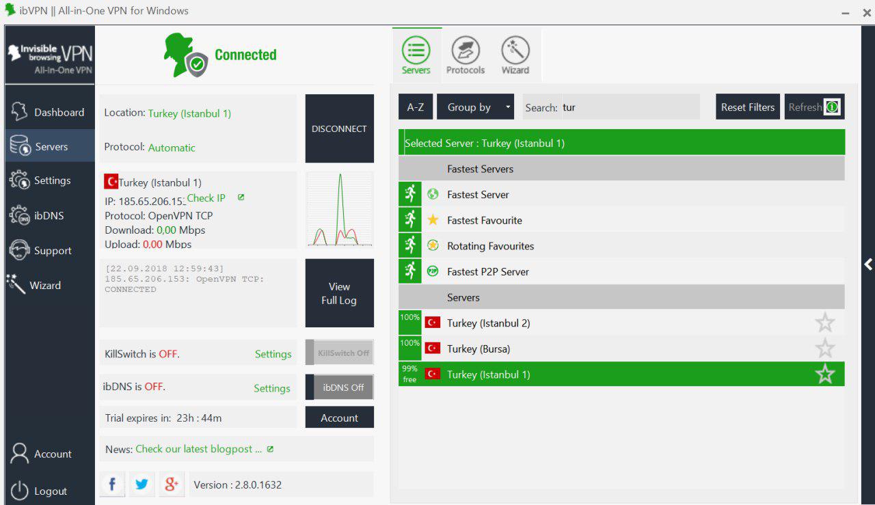This screenshot has width=875, height=505.
Task: Open Settings in the left sidebar
Action: tap(49, 180)
